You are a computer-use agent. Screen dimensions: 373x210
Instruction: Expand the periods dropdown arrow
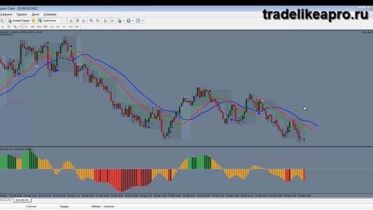pyautogui.click(x=133, y=21)
